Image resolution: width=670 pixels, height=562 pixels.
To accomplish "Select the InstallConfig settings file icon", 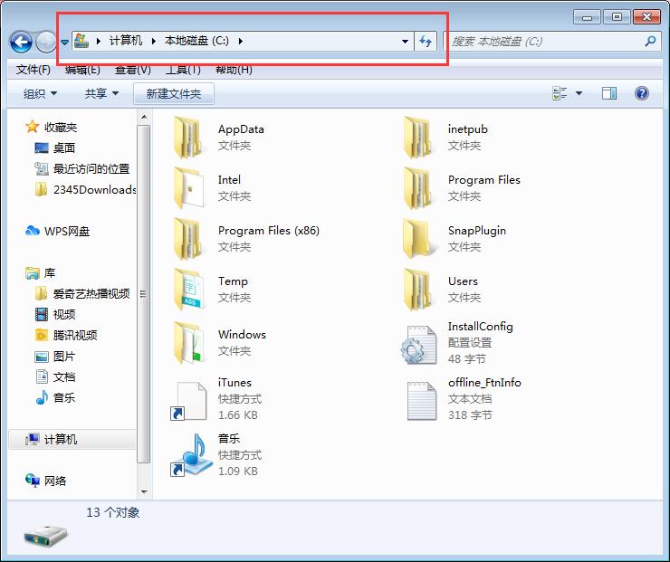I will click(x=418, y=344).
